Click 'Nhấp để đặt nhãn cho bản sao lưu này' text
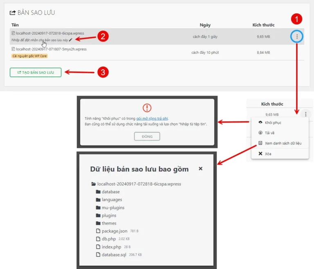The image size is (314, 269). tap(40, 40)
